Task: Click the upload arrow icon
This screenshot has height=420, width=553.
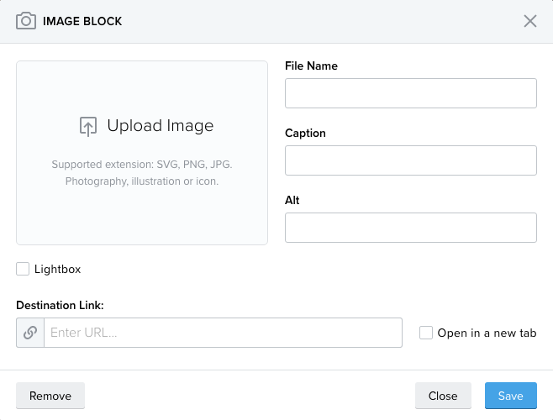Action: click(x=87, y=126)
